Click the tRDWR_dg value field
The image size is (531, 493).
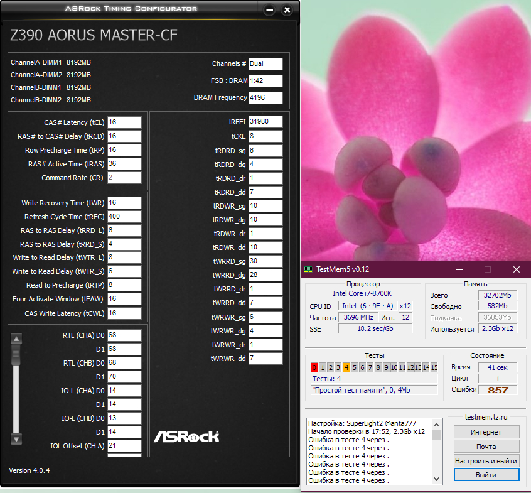[x=265, y=220]
